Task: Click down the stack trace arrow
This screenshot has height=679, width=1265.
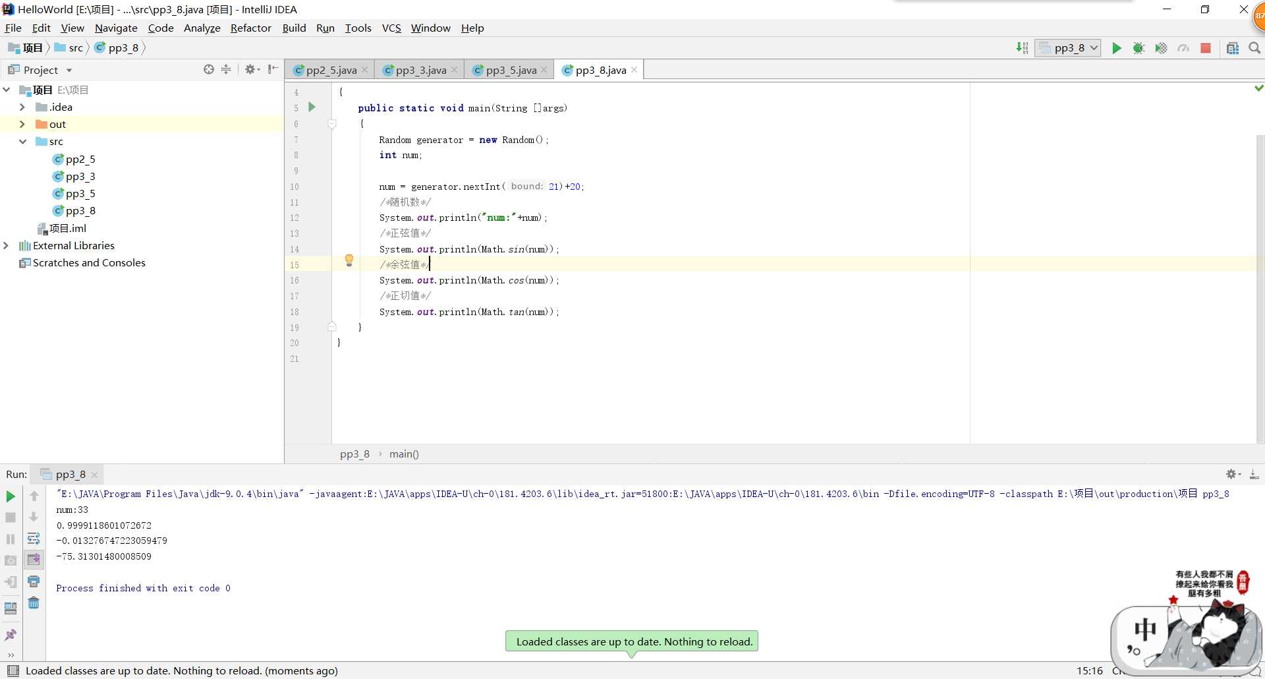Action: (x=34, y=517)
